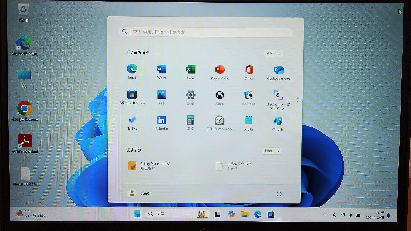Select Google Chrome desktop shortcut
The height and width of the screenshot is (231, 411).
[x=25, y=111]
